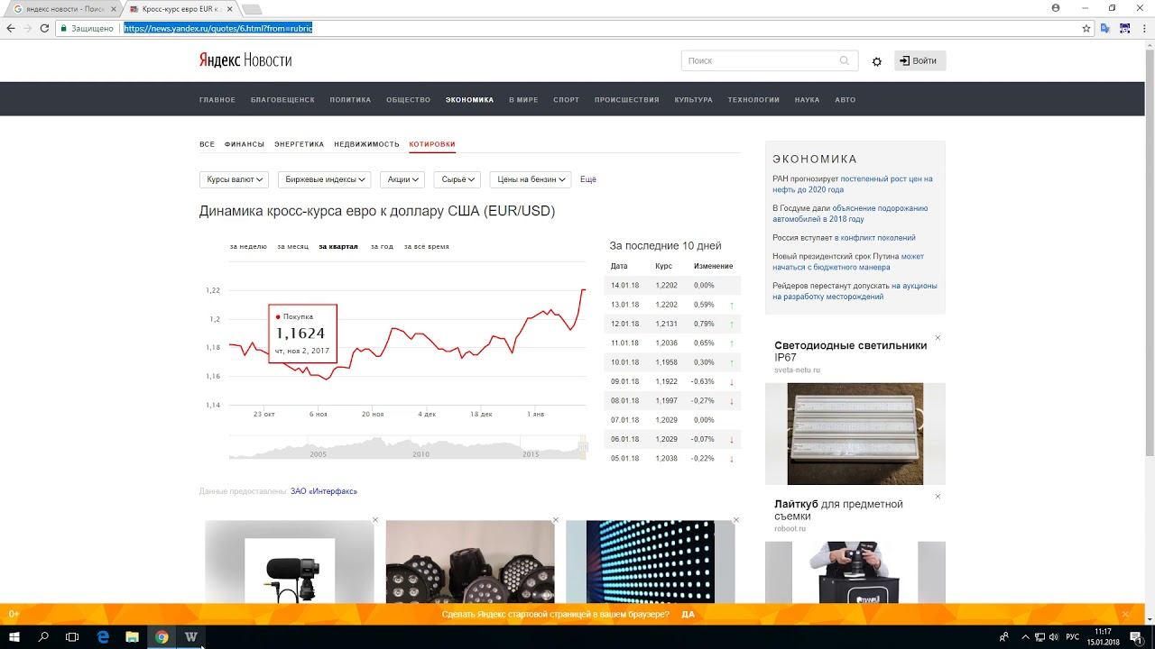Screen dimensions: 1155x649
Task: Open the ЗАО «Интерфакс» link
Action: pyautogui.click(x=324, y=491)
